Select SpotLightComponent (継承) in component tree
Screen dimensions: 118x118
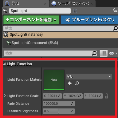[35, 43]
